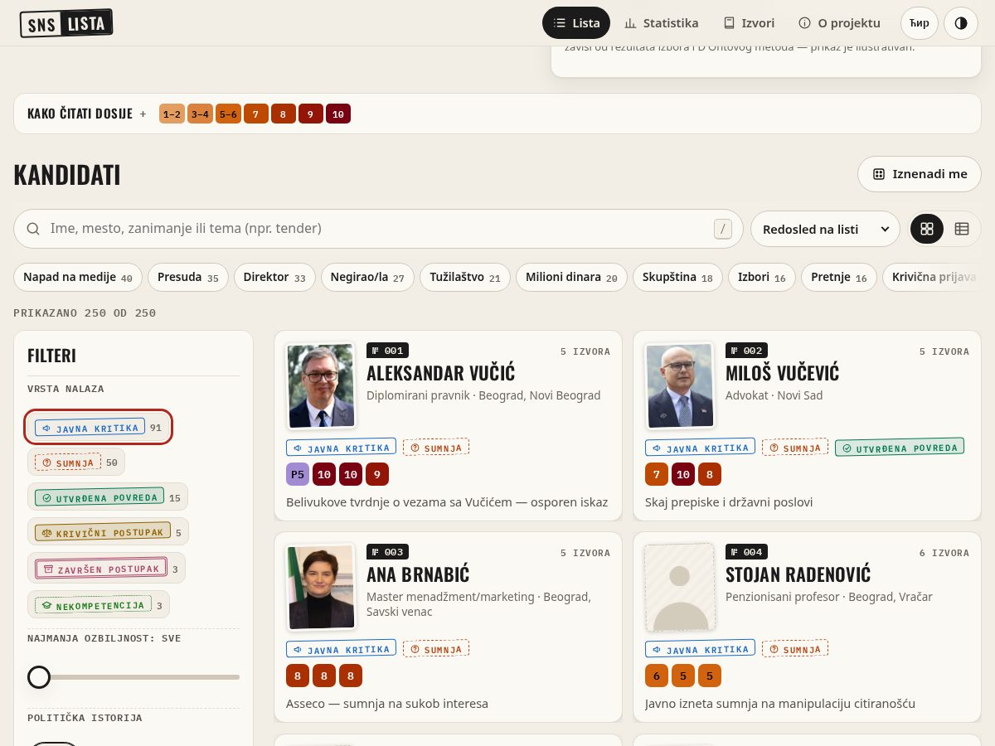Click Javna kritika stamp on Brnabić's card
Screen dimensions: 995x746
[x=342, y=649]
